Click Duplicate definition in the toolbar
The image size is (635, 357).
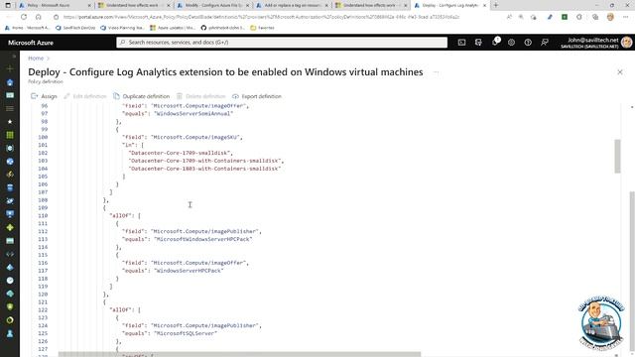(x=141, y=96)
